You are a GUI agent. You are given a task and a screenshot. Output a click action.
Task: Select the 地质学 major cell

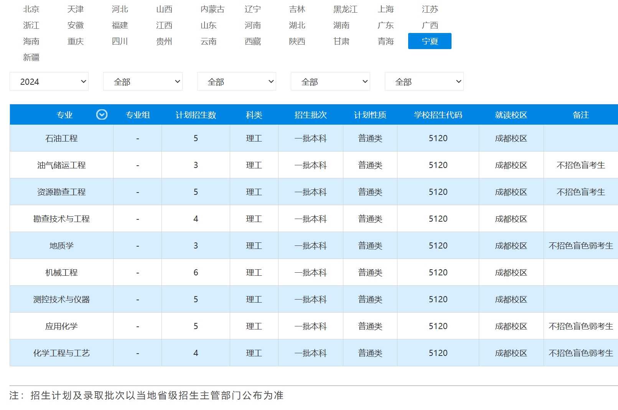click(61, 245)
